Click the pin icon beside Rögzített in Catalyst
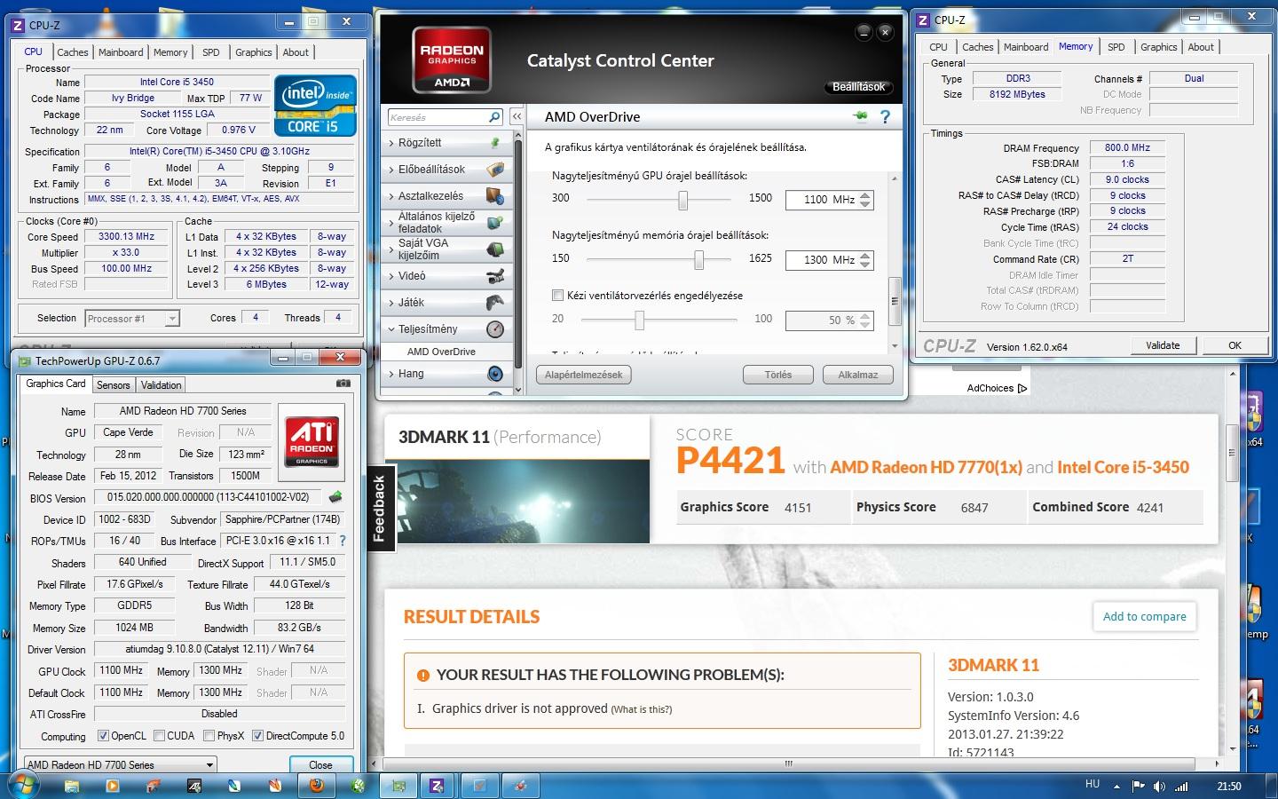The image size is (1278, 799). (x=495, y=143)
